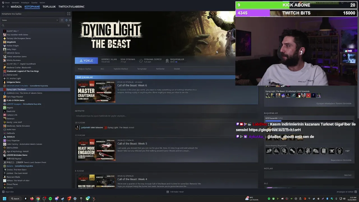Open Call of the Beast: Week 4 event title
Screen dimensions: 359x202
[132, 179]
